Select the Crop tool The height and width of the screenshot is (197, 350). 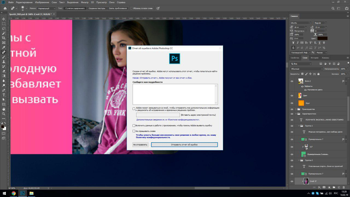[x=4, y=38]
